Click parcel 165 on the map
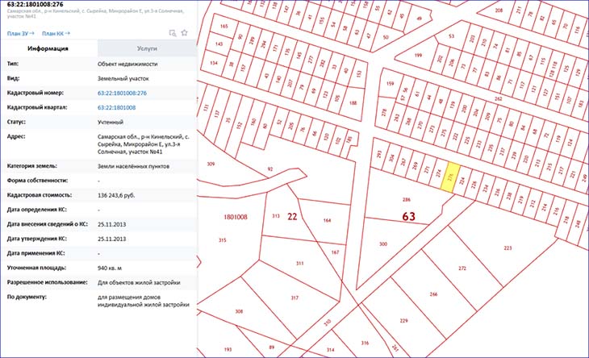 (223, 27)
